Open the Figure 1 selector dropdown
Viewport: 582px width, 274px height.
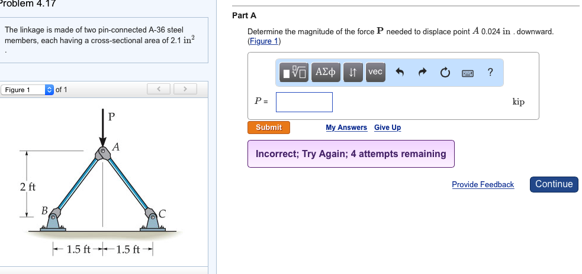(x=28, y=90)
